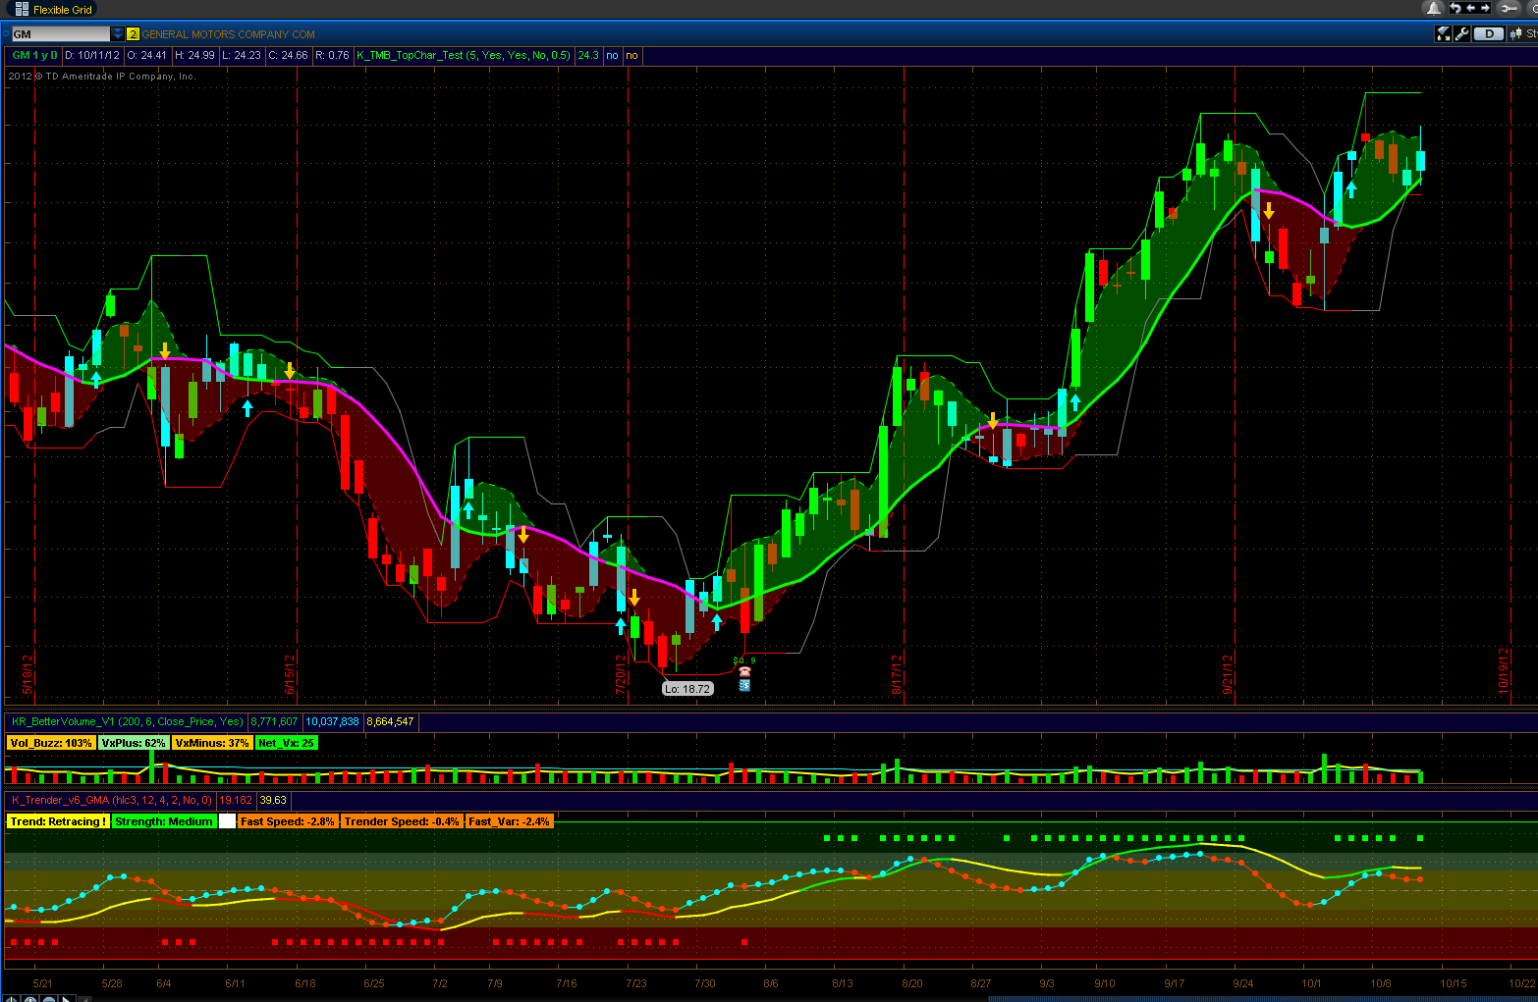This screenshot has height=1002, width=1538.
Task: Click the GM symbol input field
Action: 61,34
